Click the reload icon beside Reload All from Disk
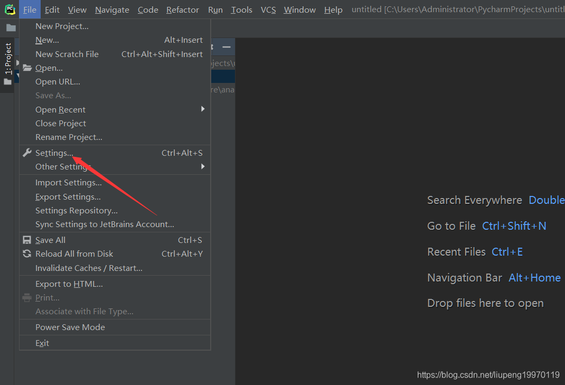The image size is (565, 385). pyautogui.click(x=27, y=254)
